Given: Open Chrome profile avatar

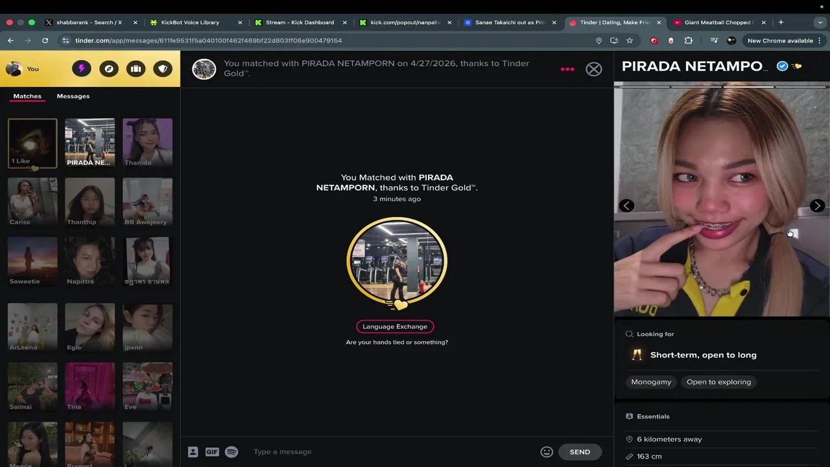Looking at the screenshot, I should pos(731,40).
